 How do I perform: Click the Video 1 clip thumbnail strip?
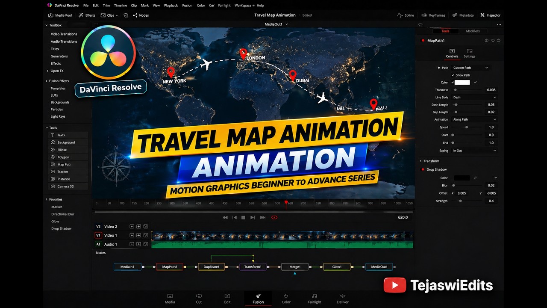(282, 235)
